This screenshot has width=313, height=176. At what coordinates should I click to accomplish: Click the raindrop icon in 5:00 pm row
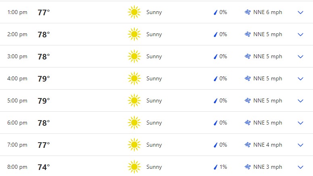pos(215,101)
